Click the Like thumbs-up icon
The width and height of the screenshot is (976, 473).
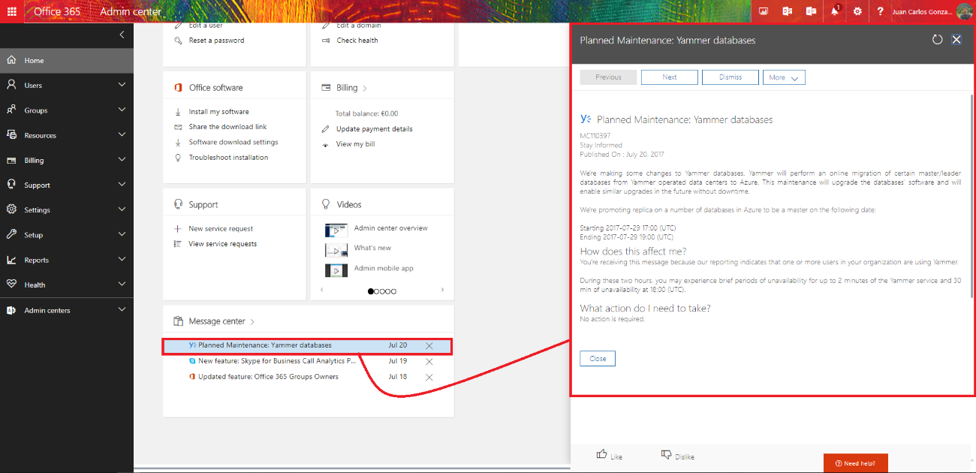[x=602, y=454]
